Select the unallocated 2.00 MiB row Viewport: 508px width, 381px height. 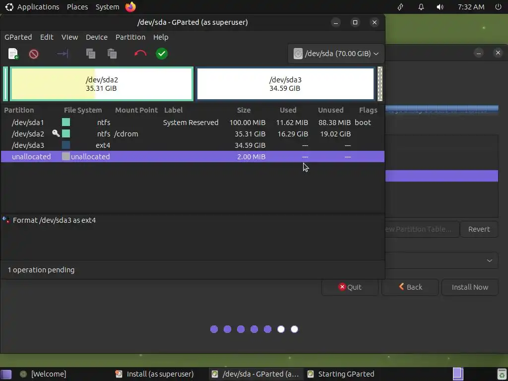coord(192,156)
